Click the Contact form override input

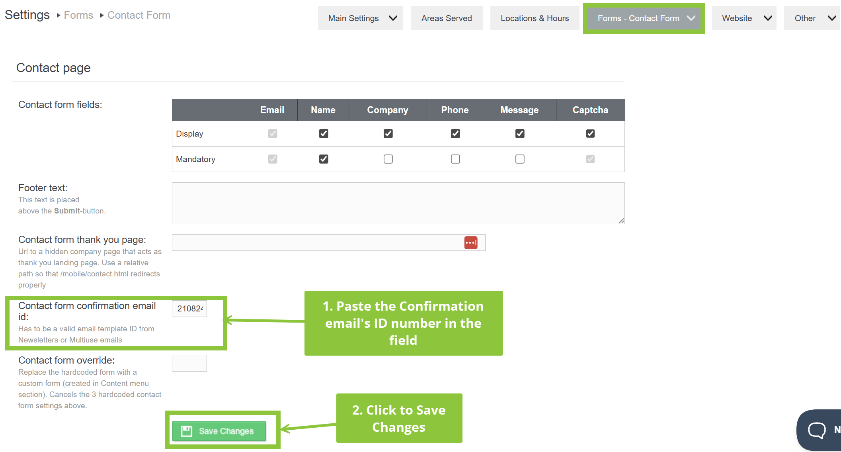(189, 363)
